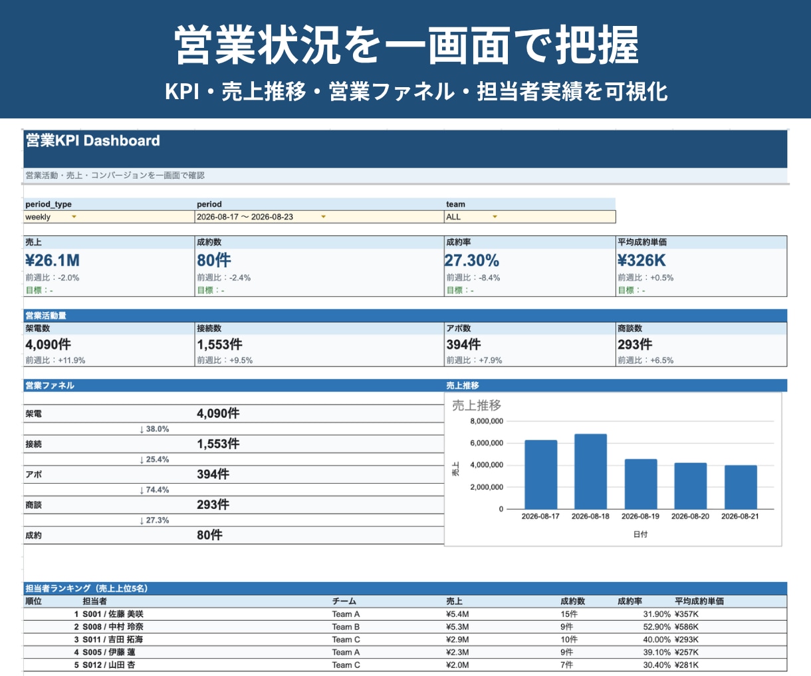Click the 4,090件 value under 架電数
This screenshot has width=811, height=676.
[48, 345]
